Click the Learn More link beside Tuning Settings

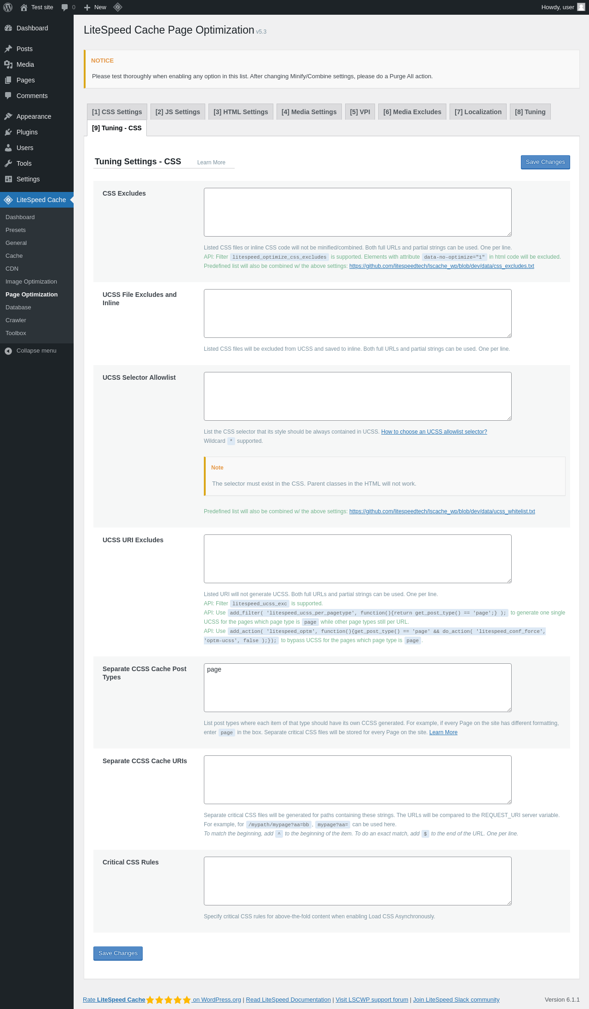211,162
